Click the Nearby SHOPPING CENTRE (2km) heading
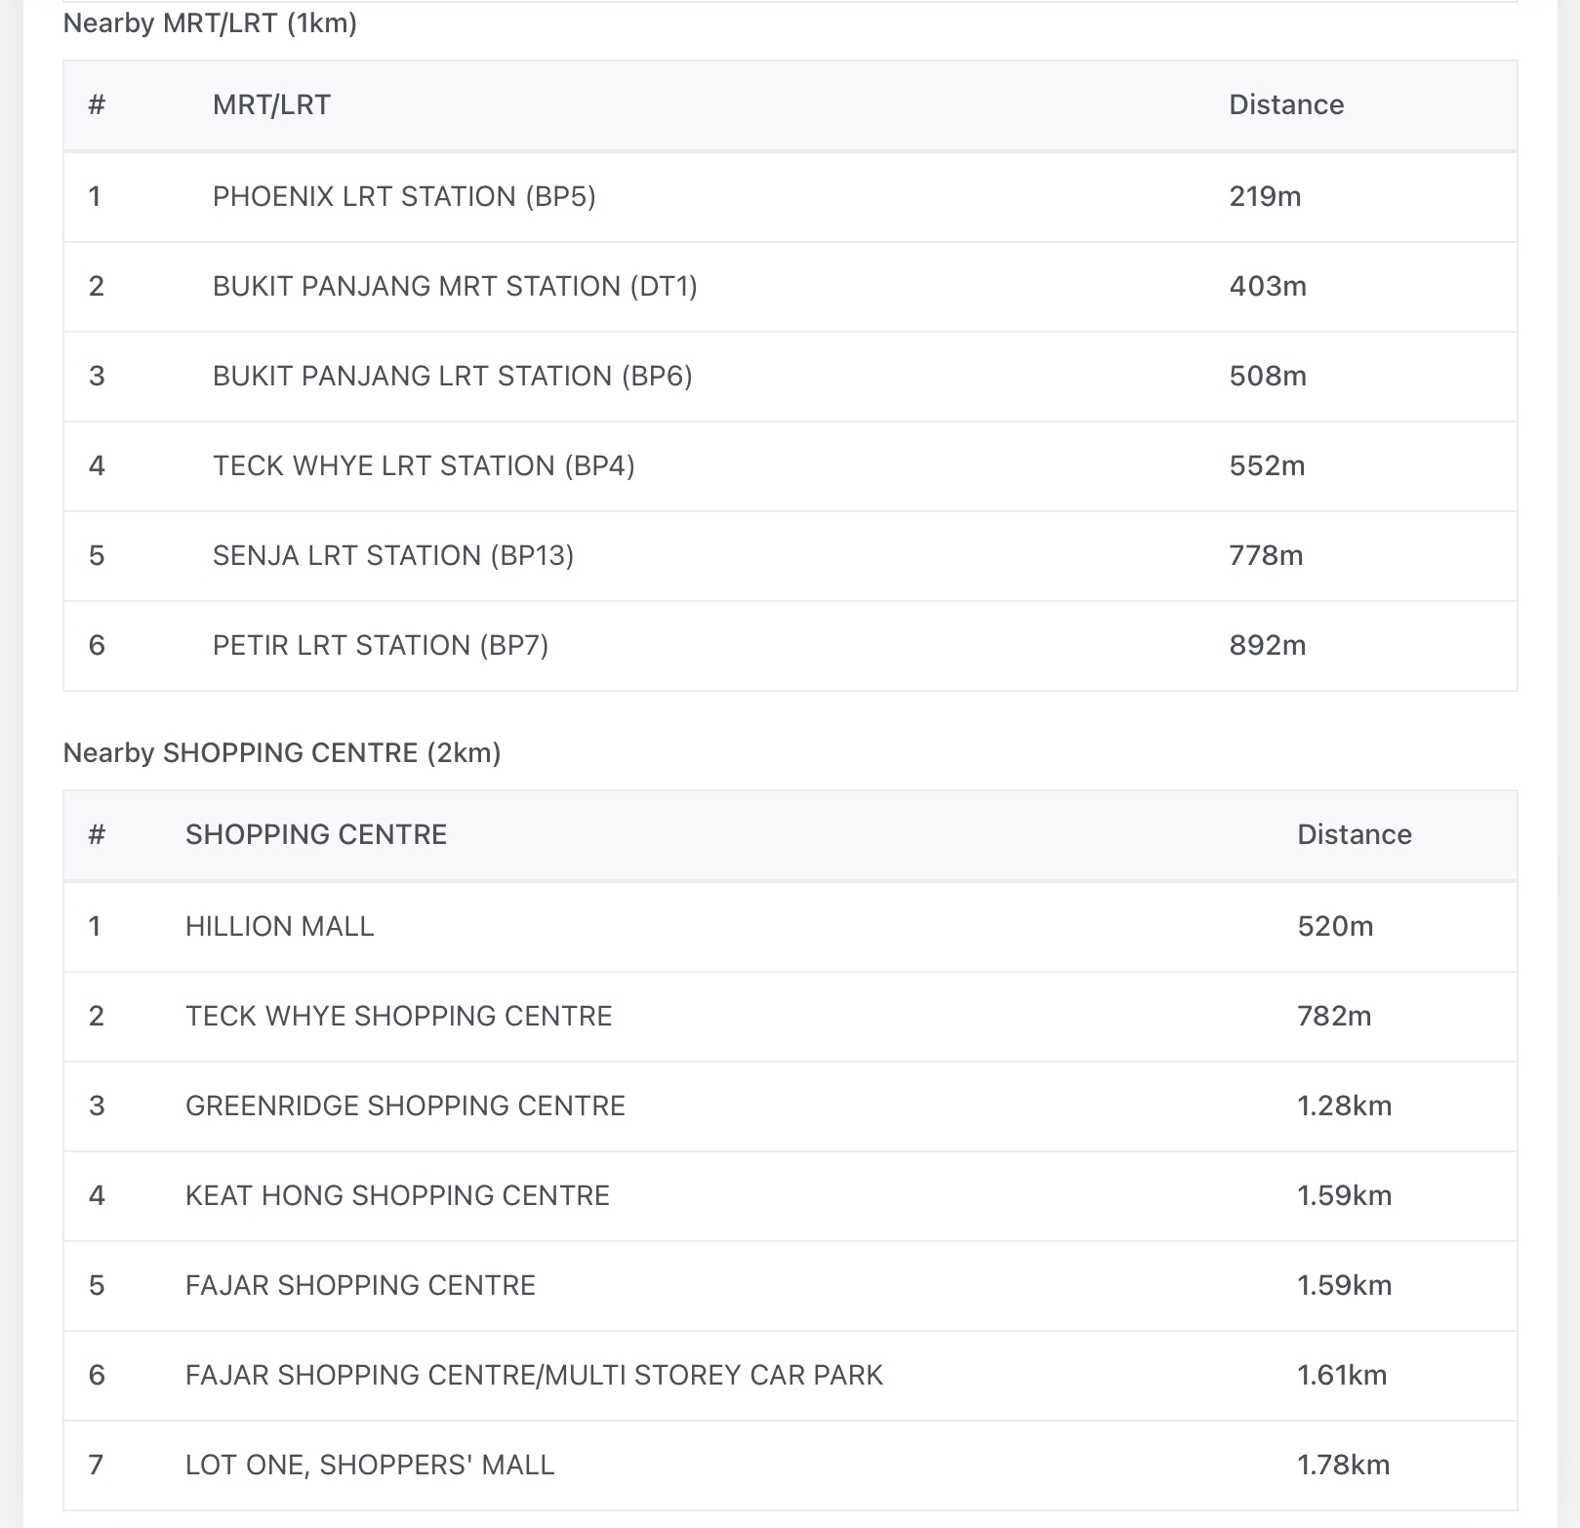1580x1528 pixels. 282,752
